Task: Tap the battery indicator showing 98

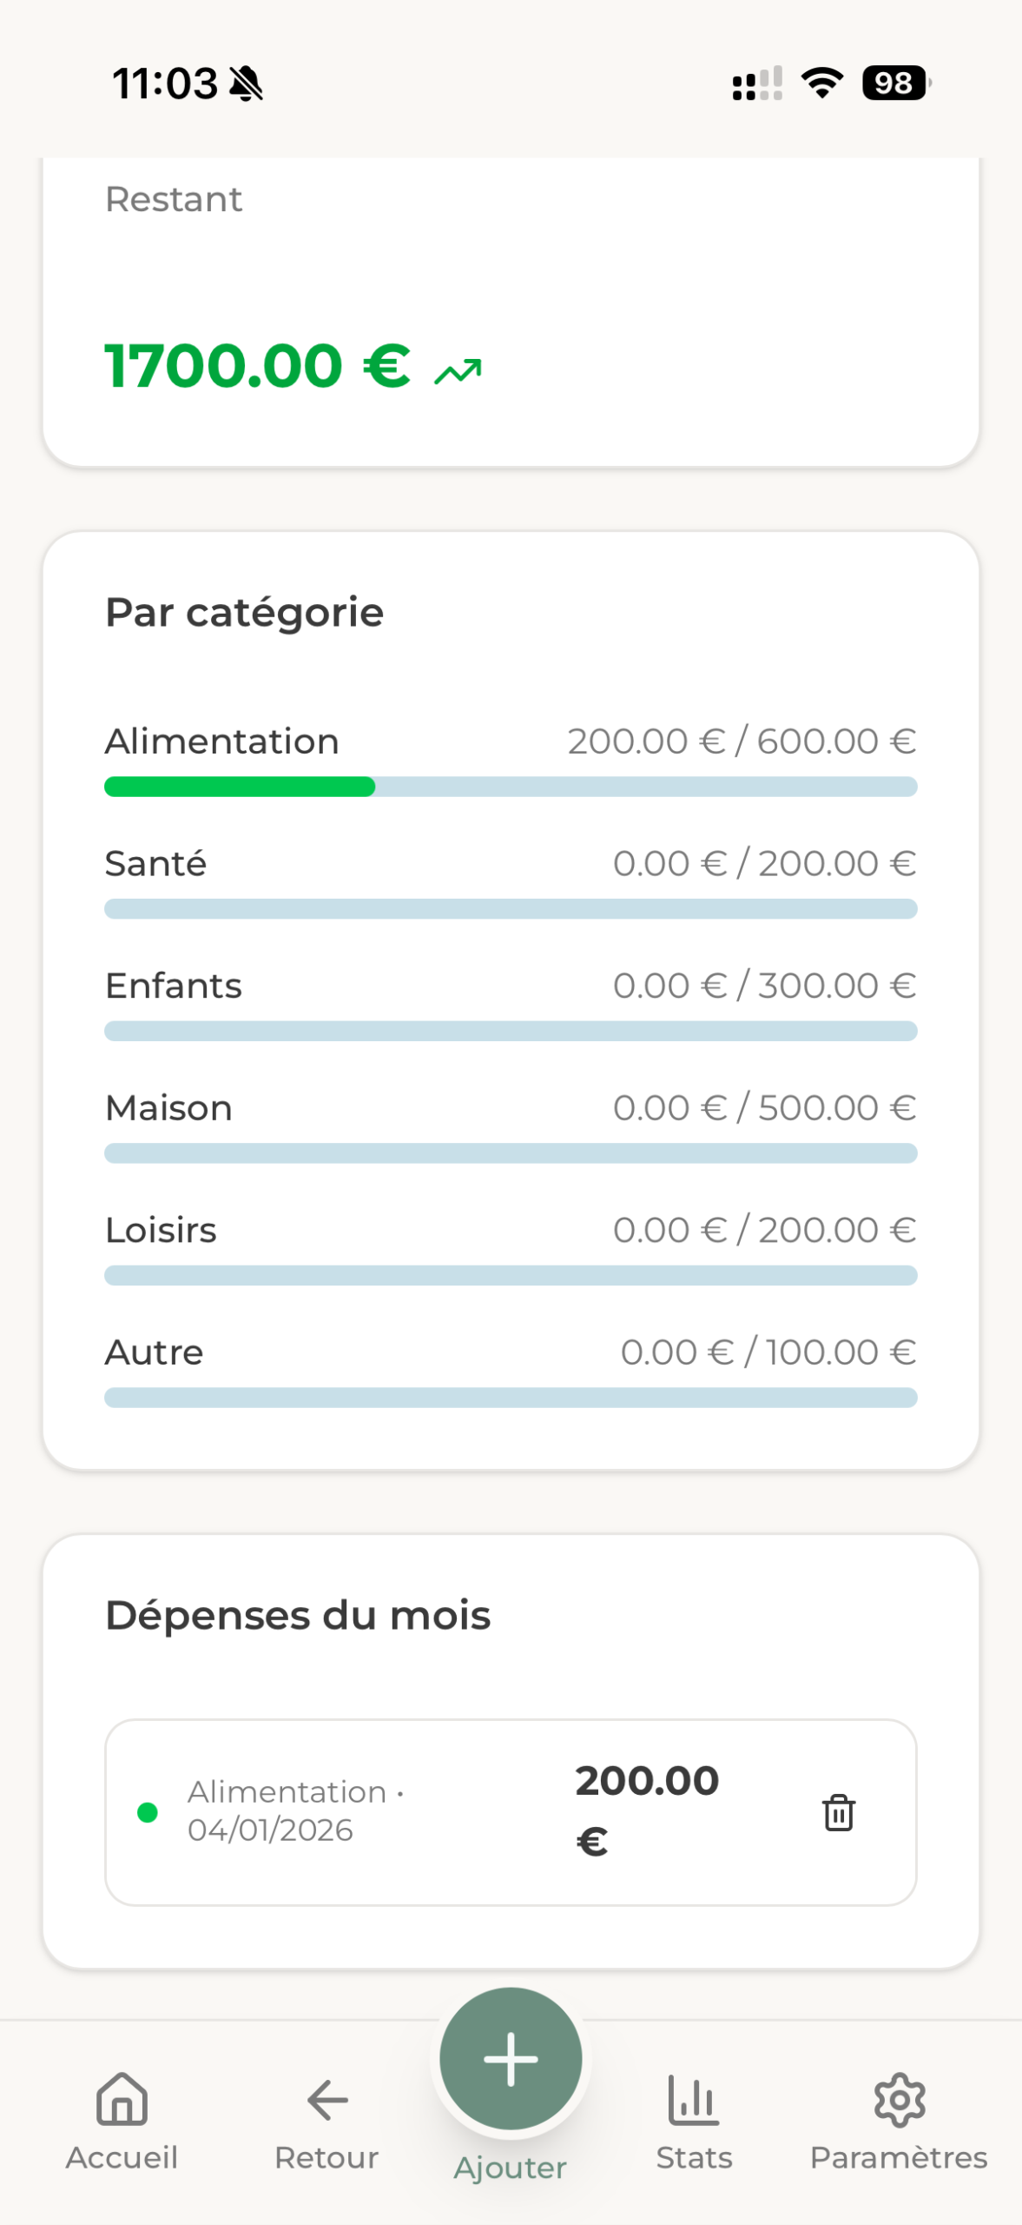Action: click(x=895, y=83)
